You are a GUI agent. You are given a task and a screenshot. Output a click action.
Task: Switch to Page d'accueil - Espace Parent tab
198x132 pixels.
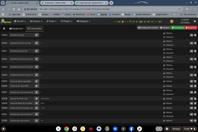pos(91,3)
